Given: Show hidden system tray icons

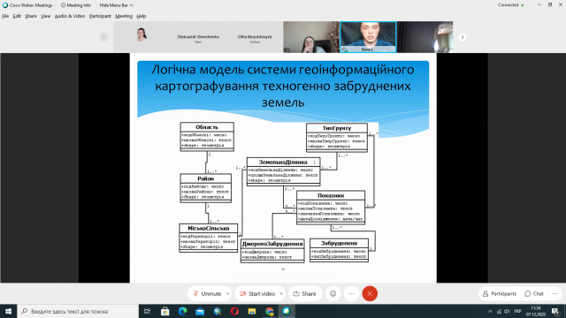Looking at the screenshot, I should coord(490,312).
